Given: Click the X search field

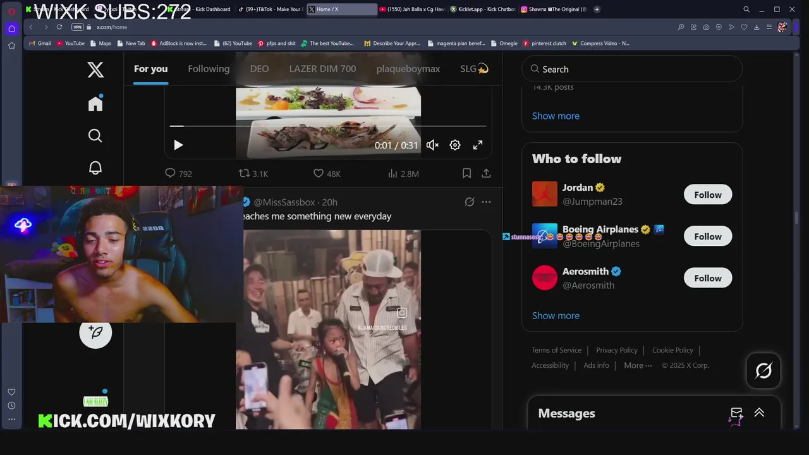Looking at the screenshot, I should (x=632, y=69).
